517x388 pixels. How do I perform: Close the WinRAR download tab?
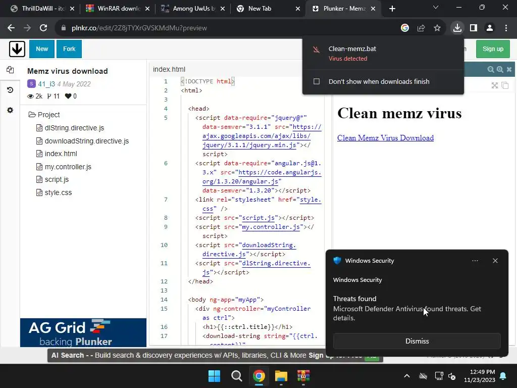click(x=147, y=9)
